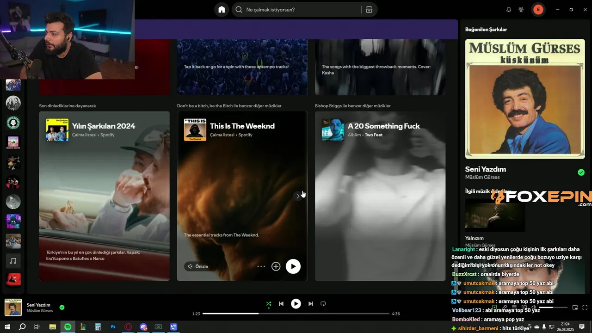This screenshot has width=592, height=333.
Task: Open the Yalnızım music video thumbnail
Action: coord(495,215)
